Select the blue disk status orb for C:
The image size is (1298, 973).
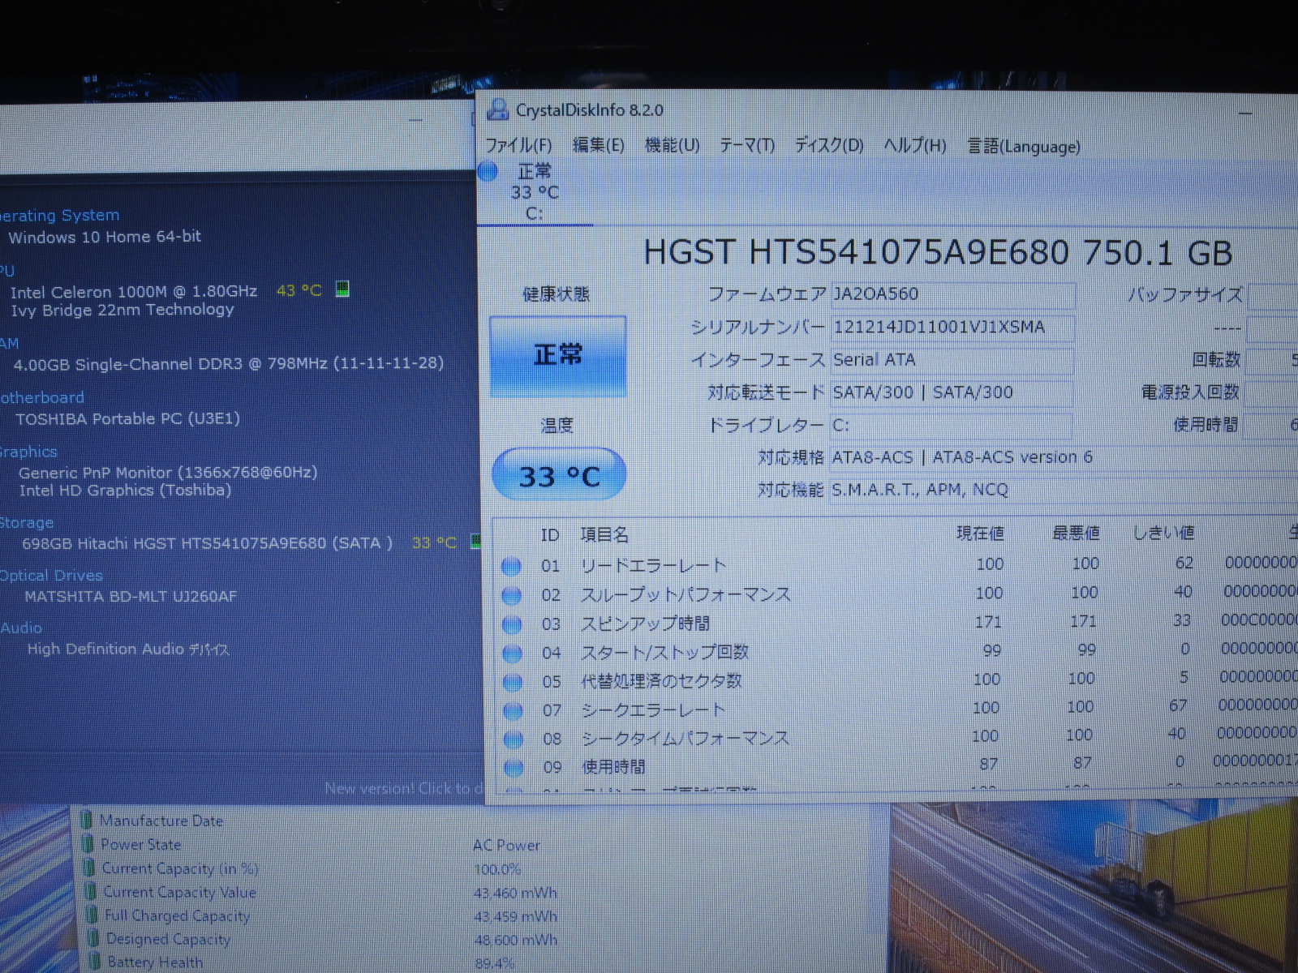coord(488,171)
